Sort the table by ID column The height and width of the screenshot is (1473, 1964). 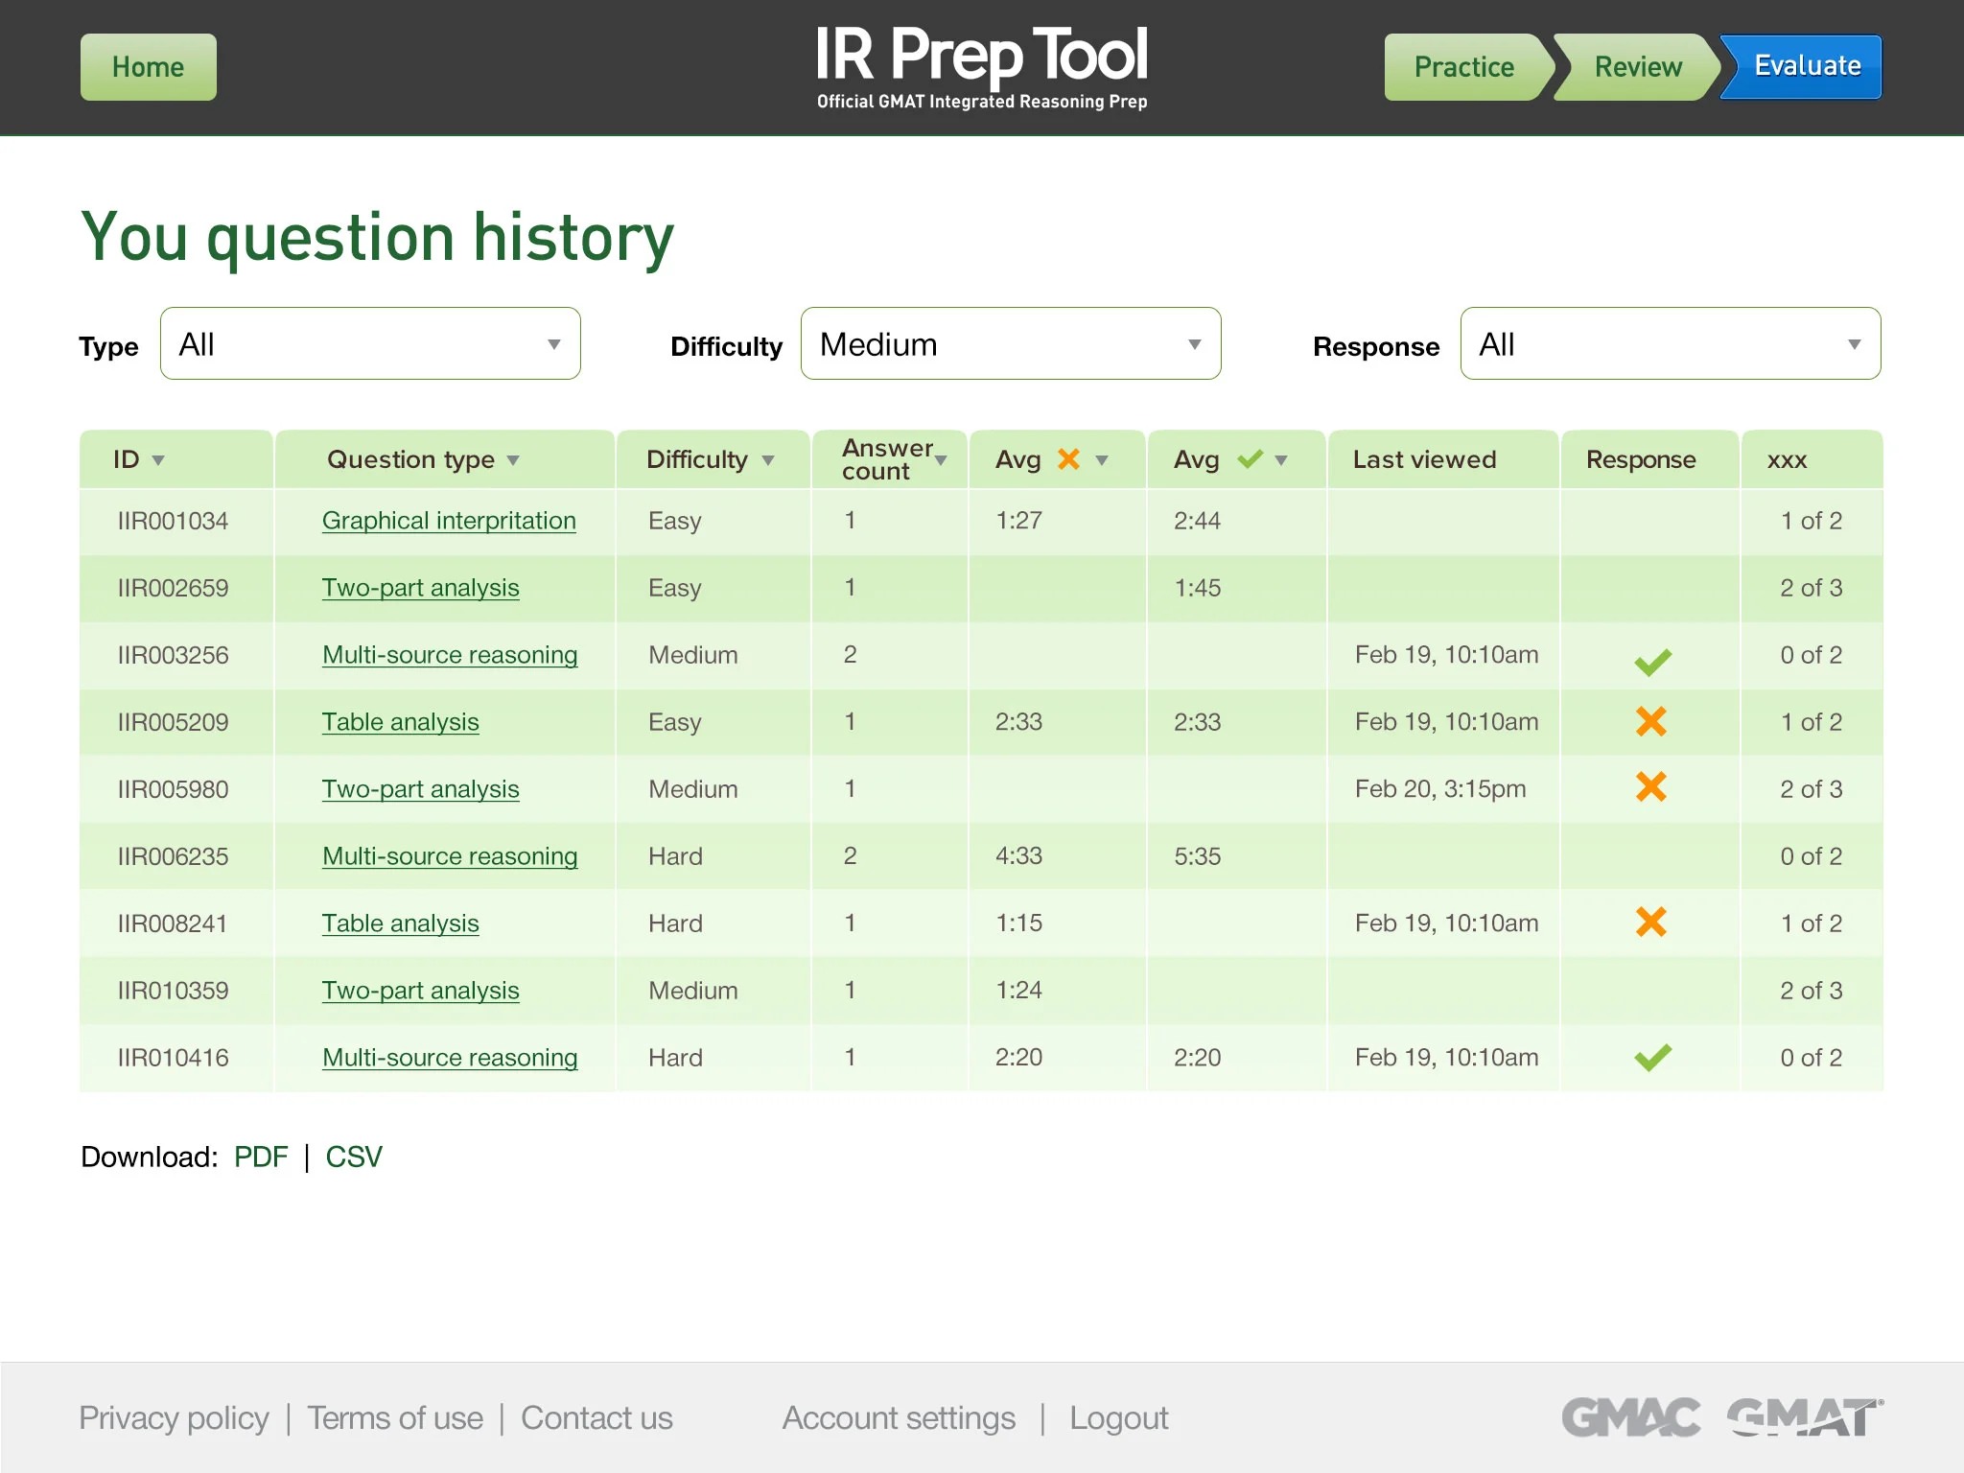point(136,459)
